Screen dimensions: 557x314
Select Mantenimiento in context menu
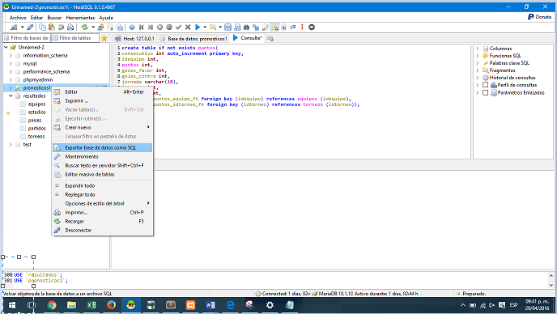click(x=102, y=157)
